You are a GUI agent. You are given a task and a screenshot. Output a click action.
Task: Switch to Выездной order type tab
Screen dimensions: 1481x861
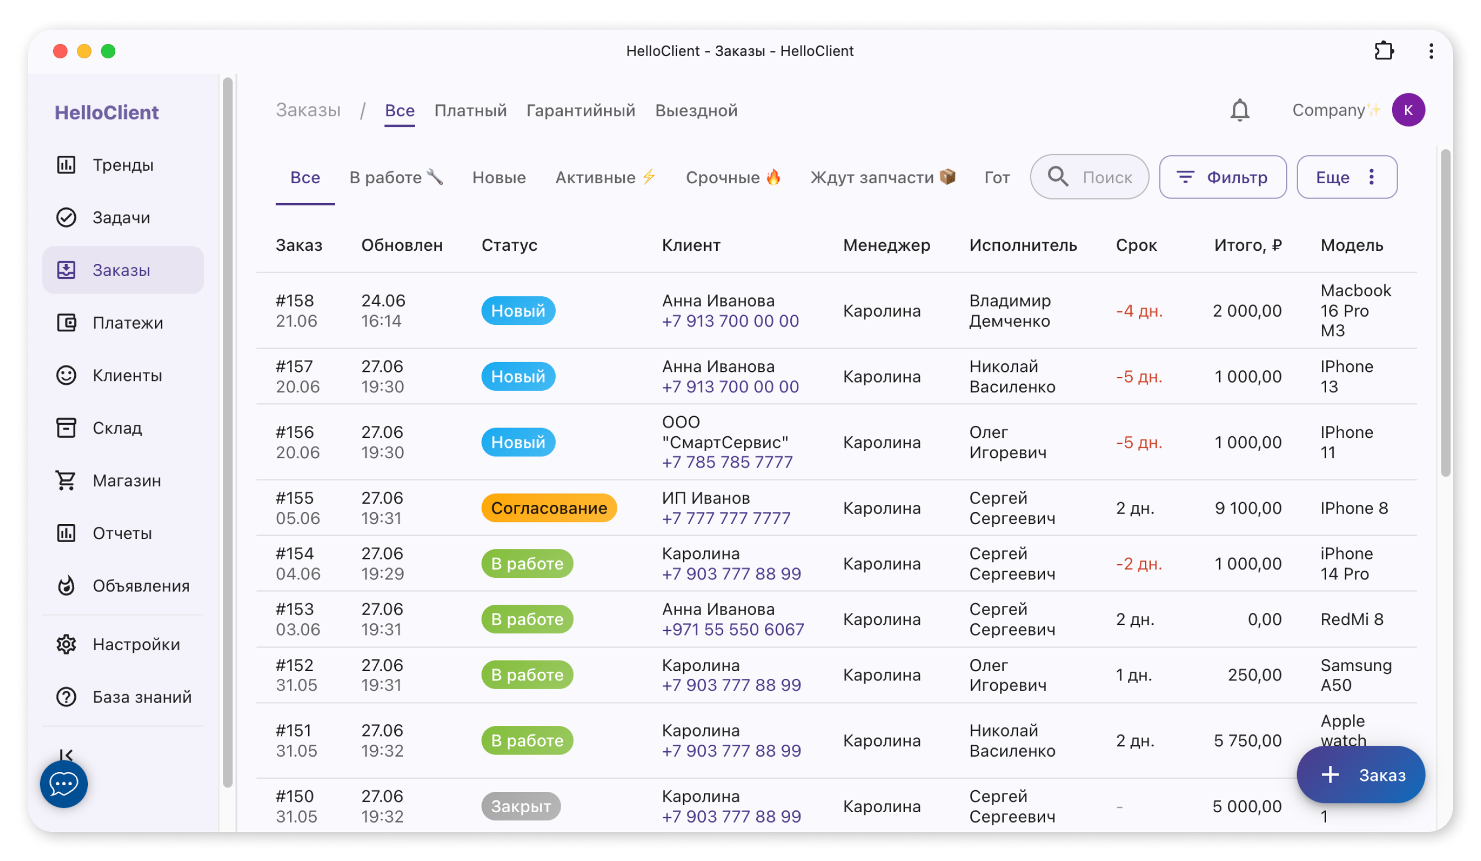tap(696, 110)
